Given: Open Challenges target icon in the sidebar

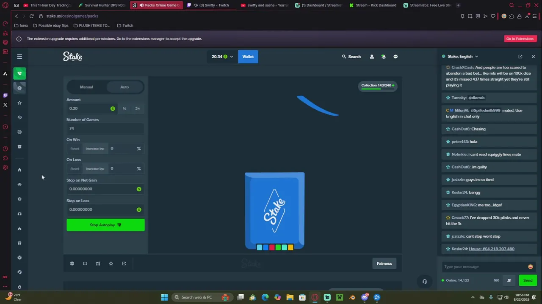Looking at the screenshot, I should pos(19,132).
